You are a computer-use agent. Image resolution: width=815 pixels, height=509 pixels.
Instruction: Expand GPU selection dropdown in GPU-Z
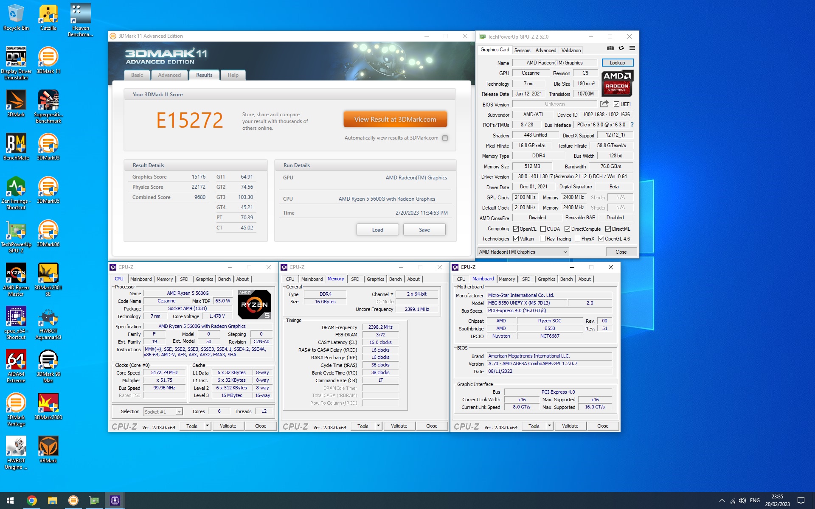pyautogui.click(x=523, y=252)
